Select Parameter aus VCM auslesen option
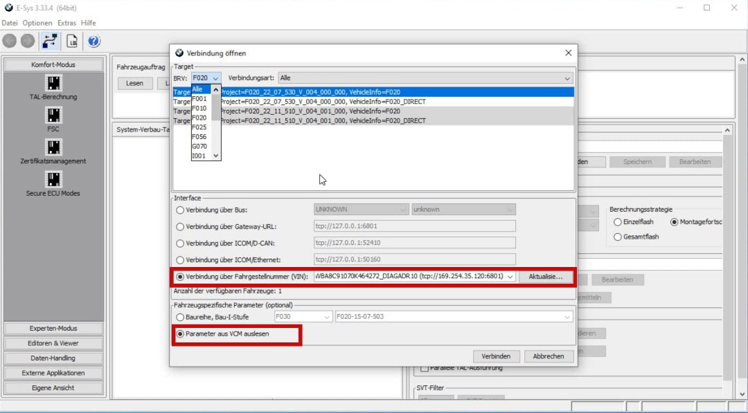This screenshot has height=413, width=748. pyautogui.click(x=181, y=334)
